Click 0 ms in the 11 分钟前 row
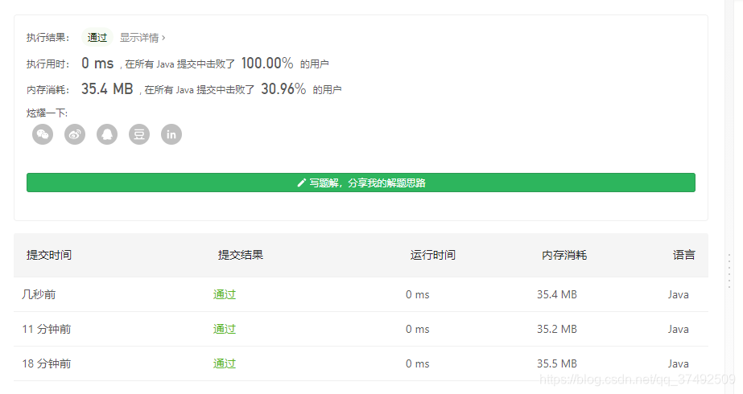This screenshot has height=394, width=743. tap(418, 329)
